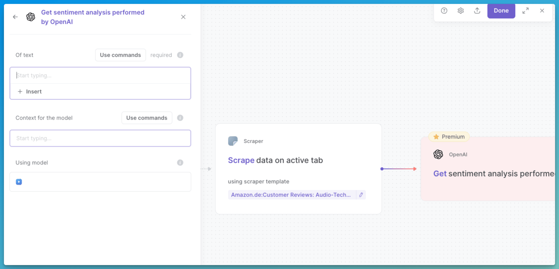
Task: Click the Premium star badge
Action: coord(449,137)
